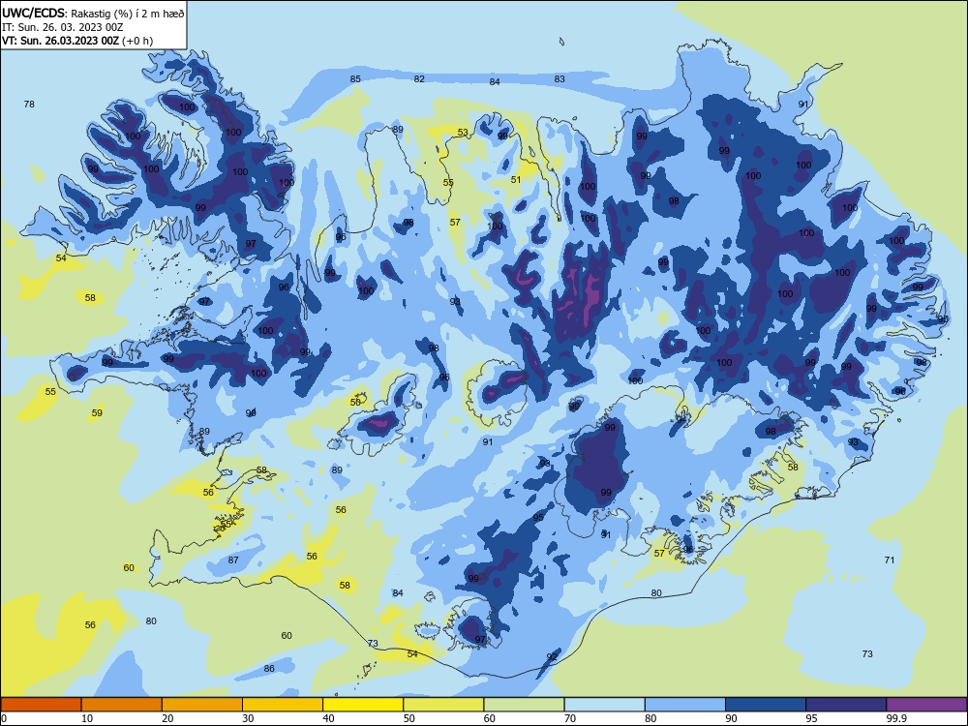This screenshot has width=968, height=726.
Task: Click the dark red 0–10 legend swatch
Action: coord(41,705)
